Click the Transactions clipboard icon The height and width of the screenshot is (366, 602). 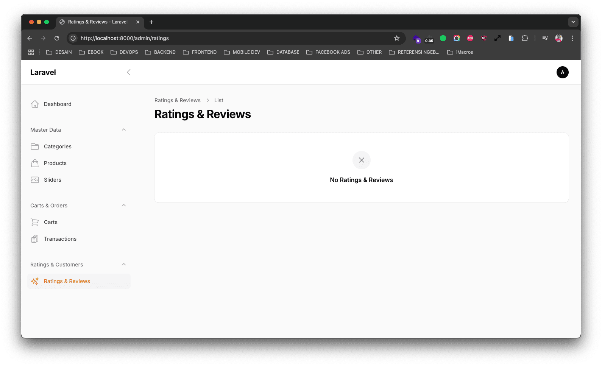point(35,239)
